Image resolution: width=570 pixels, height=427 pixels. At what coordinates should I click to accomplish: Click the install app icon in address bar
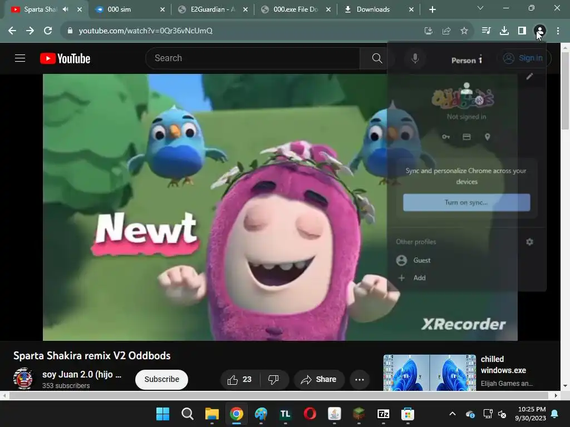tap(429, 31)
